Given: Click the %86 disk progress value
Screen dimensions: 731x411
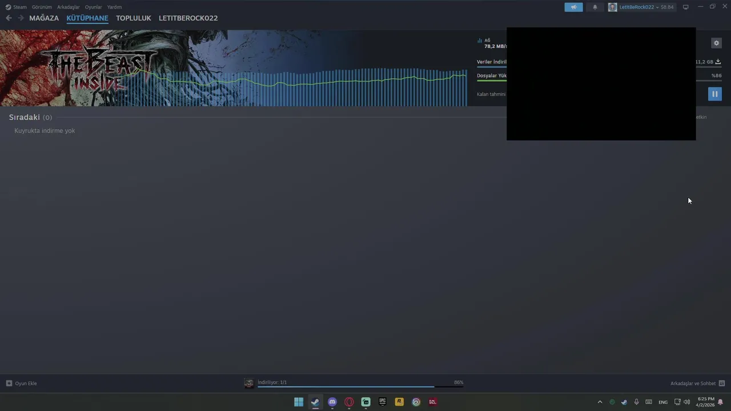Looking at the screenshot, I should (716, 75).
